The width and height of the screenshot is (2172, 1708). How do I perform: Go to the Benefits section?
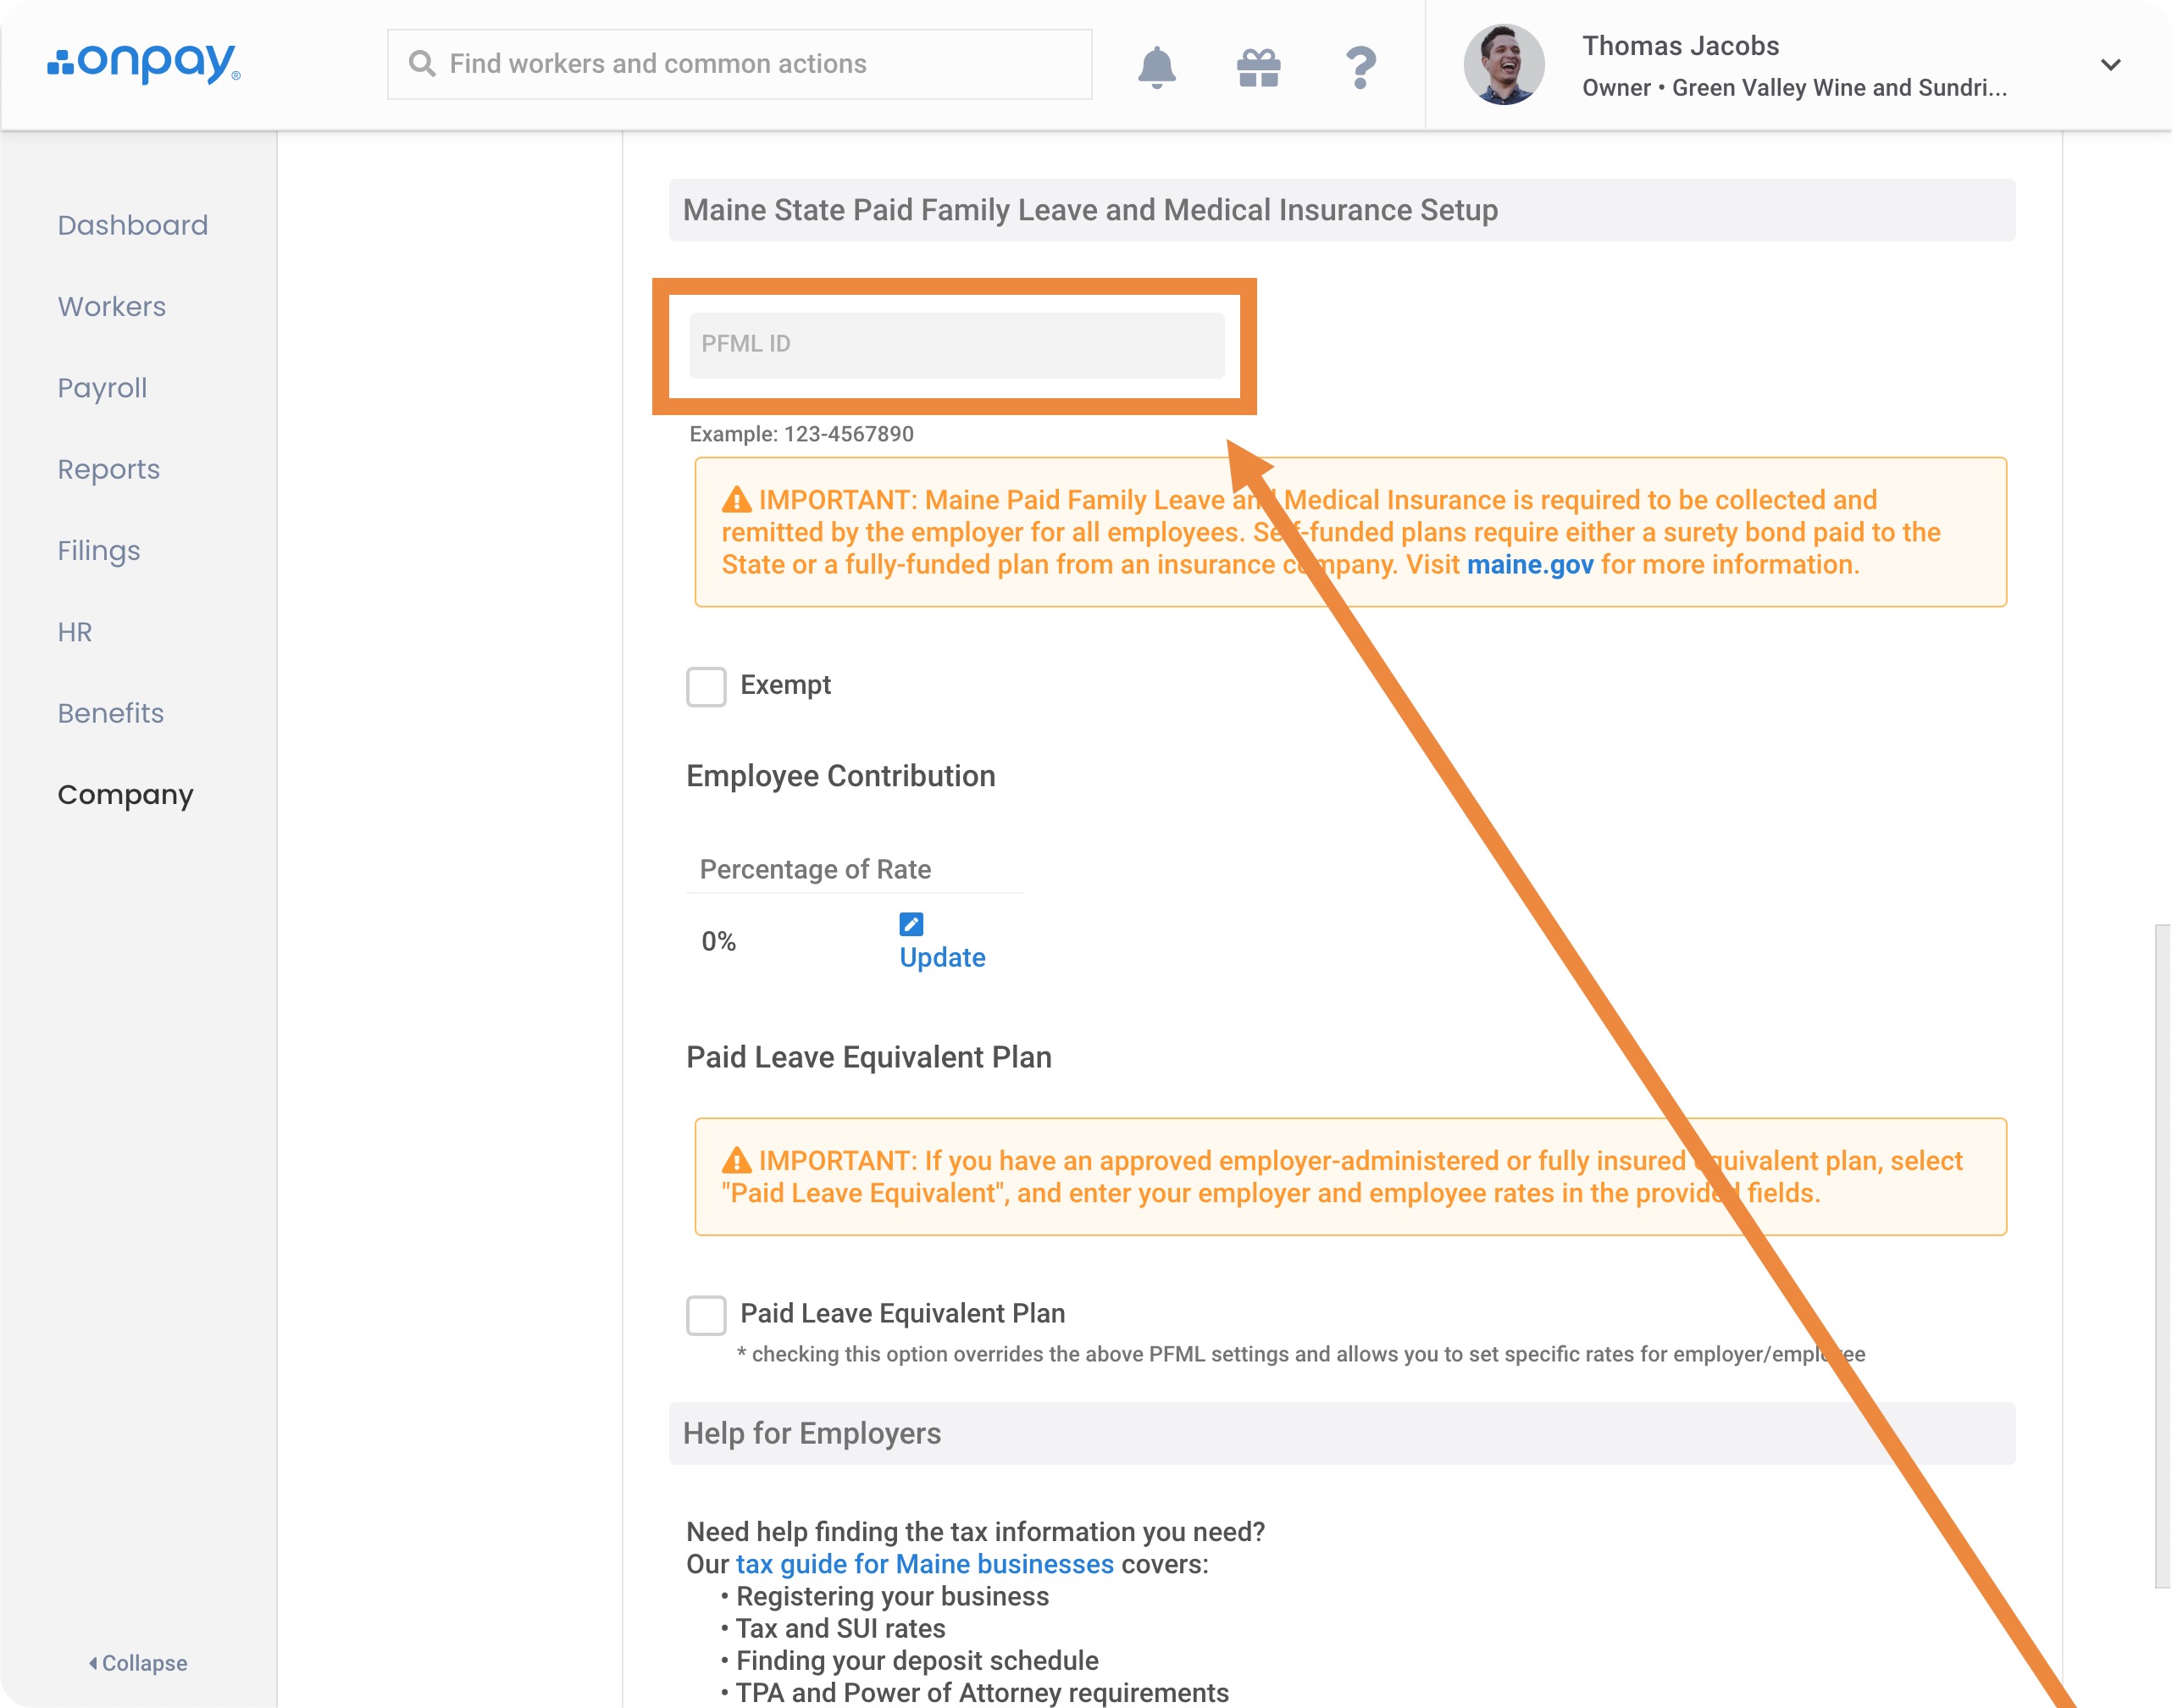[110, 713]
